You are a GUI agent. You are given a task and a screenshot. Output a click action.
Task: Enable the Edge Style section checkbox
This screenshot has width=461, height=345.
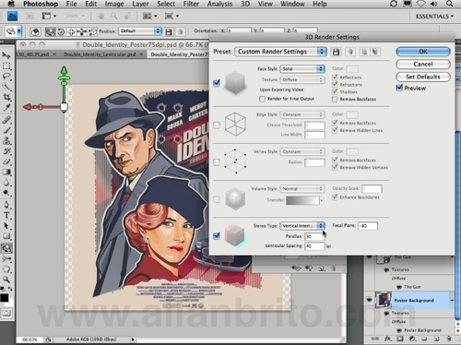click(x=217, y=125)
